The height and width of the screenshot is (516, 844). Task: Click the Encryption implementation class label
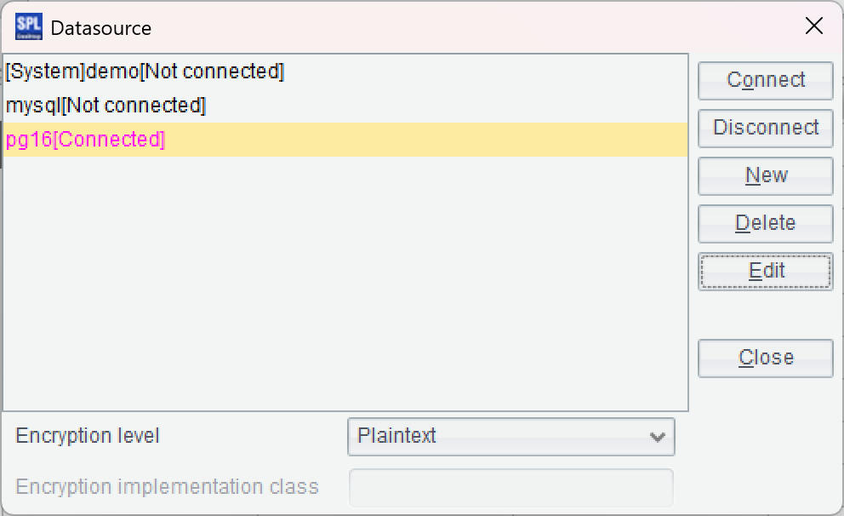click(167, 487)
